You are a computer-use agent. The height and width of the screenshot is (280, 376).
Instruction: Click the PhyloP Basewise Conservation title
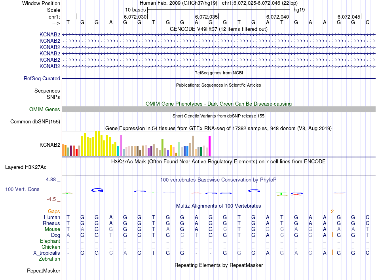coord(218,180)
